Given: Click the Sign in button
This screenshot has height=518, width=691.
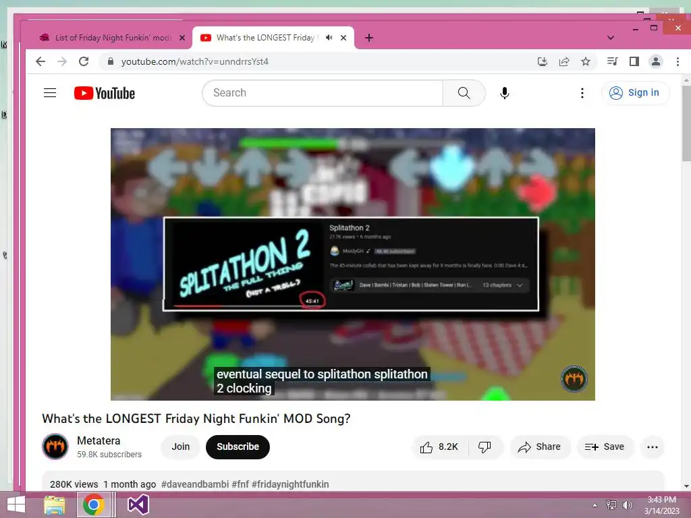Looking at the screenshot, I should point(635,93).
